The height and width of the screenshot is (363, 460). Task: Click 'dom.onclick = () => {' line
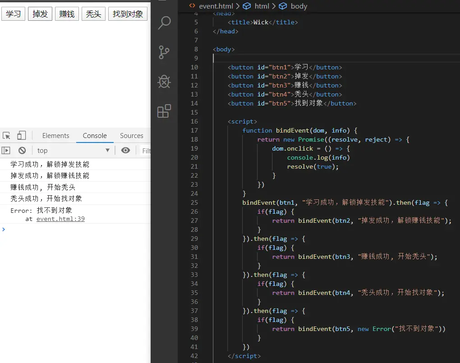coord(311,148)
